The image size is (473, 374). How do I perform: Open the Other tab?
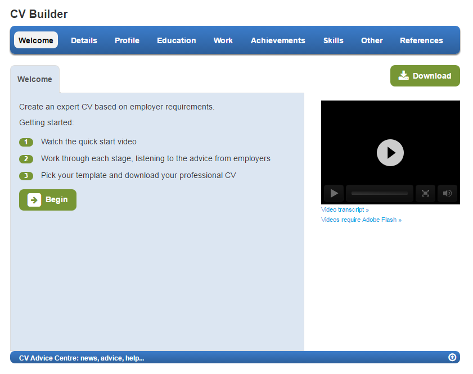[x=372, y=40]
